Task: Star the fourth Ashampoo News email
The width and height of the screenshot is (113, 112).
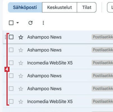Action: point(21,89)
